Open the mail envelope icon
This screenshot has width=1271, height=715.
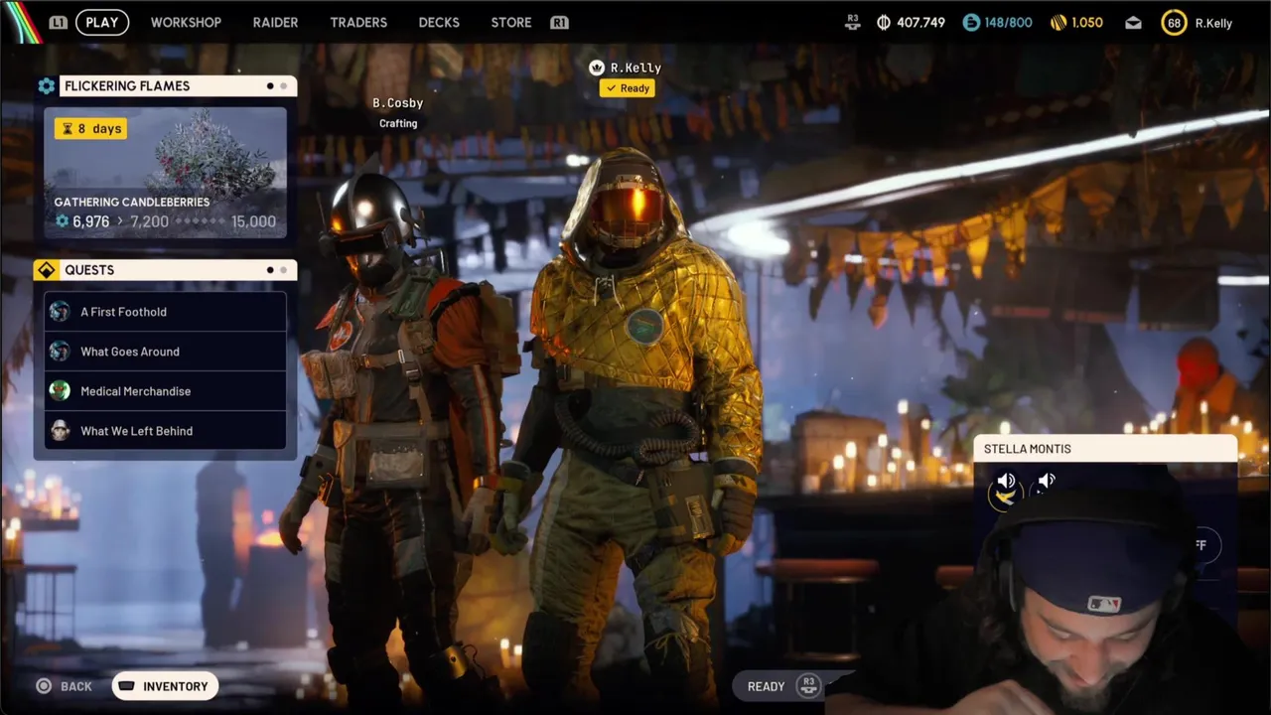point(1133,23)
